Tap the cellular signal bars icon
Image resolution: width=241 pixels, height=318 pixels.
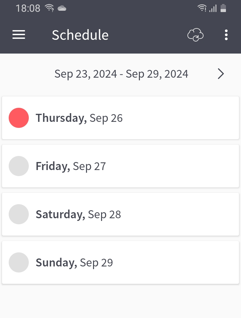click(x=213, y=8)
